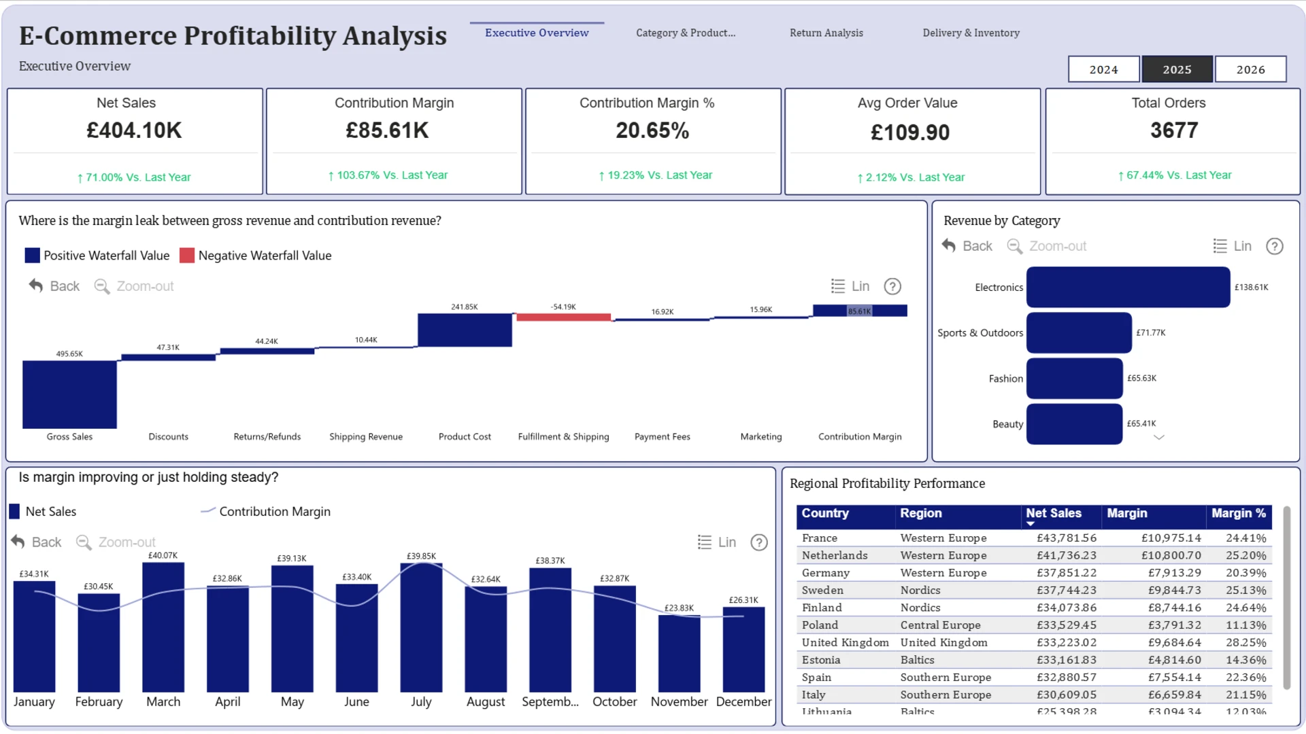1306x734 pixels.
Task: Expand more categories chevron below Beauty
Action: [1159, 438]
